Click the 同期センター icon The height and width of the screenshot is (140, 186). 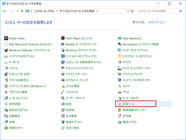(6, 128)
